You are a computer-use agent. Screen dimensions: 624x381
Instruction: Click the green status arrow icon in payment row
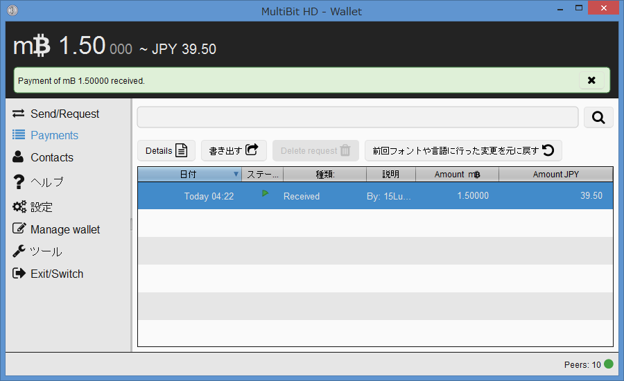[265, 193]
